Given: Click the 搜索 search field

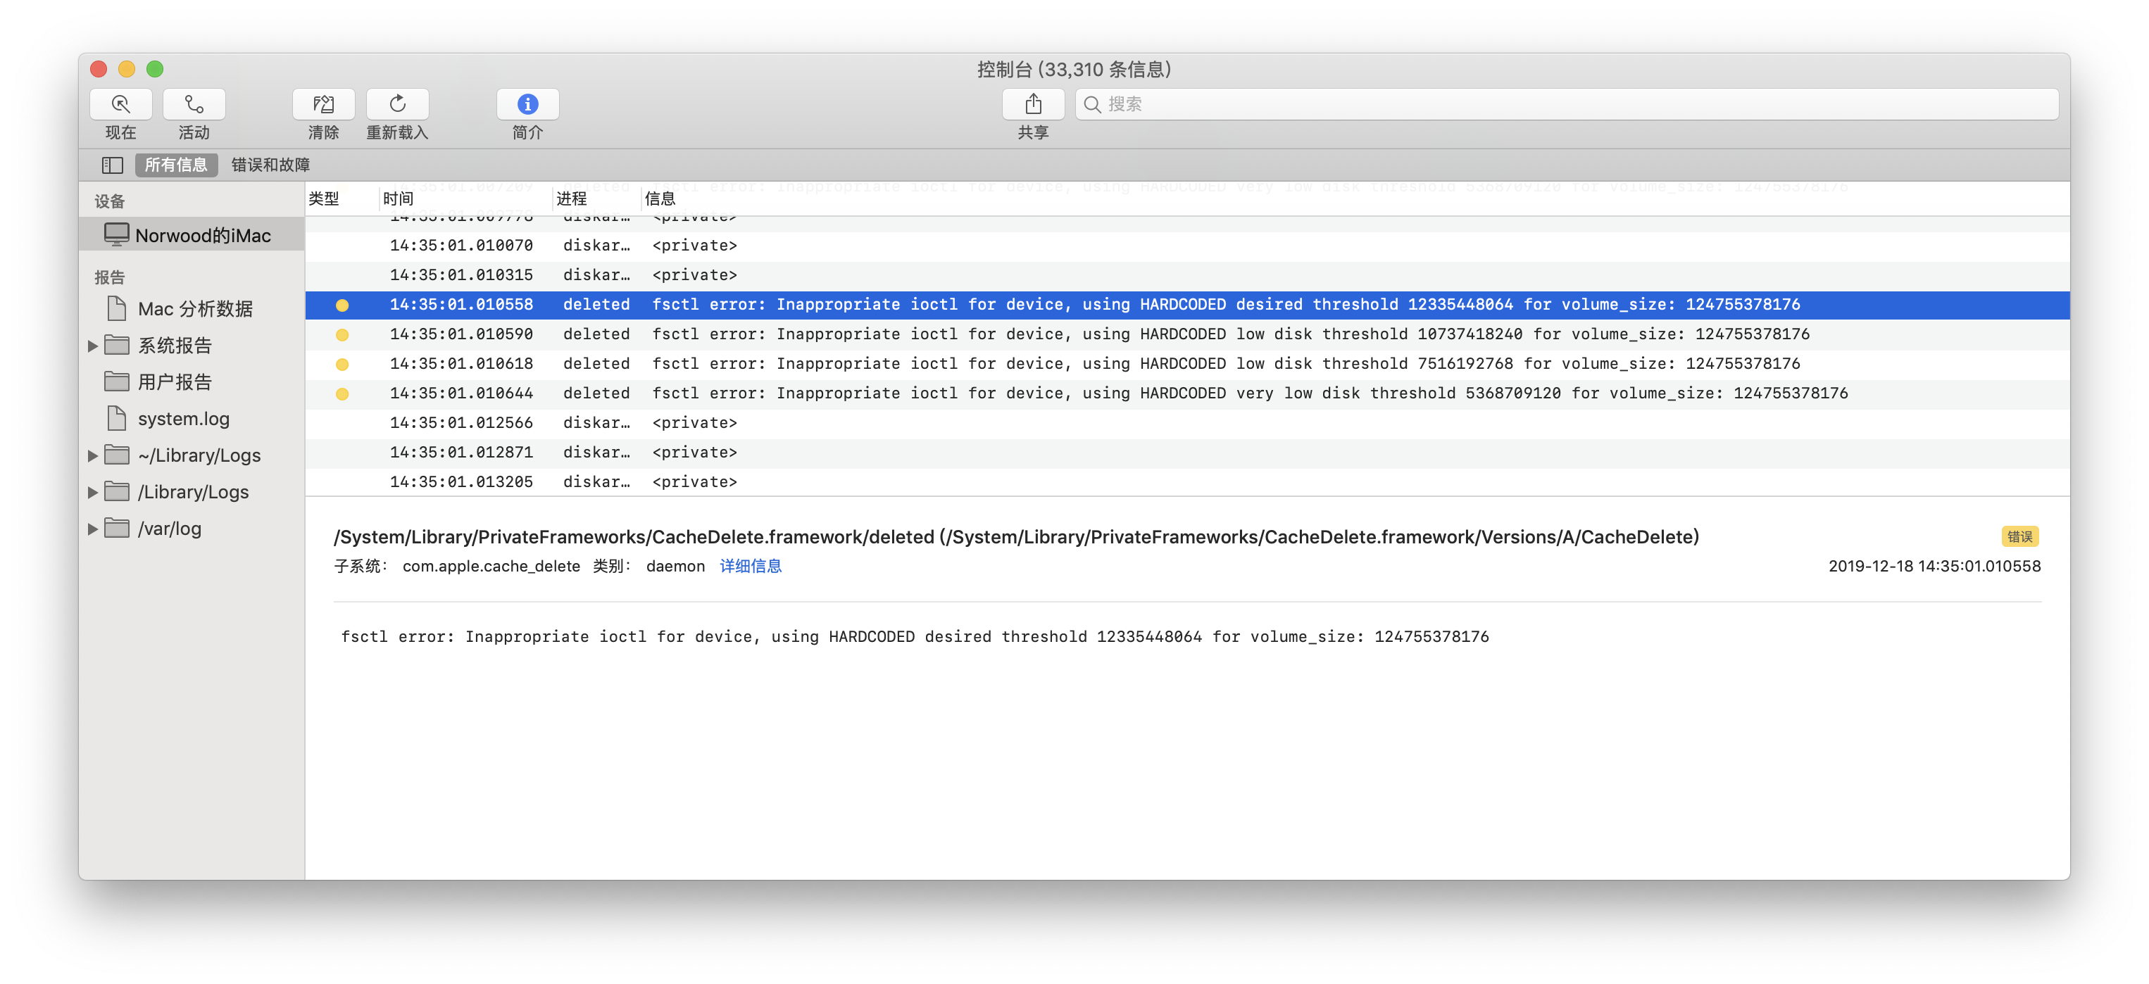Looking at the screenshot, I should point(1568,104).
